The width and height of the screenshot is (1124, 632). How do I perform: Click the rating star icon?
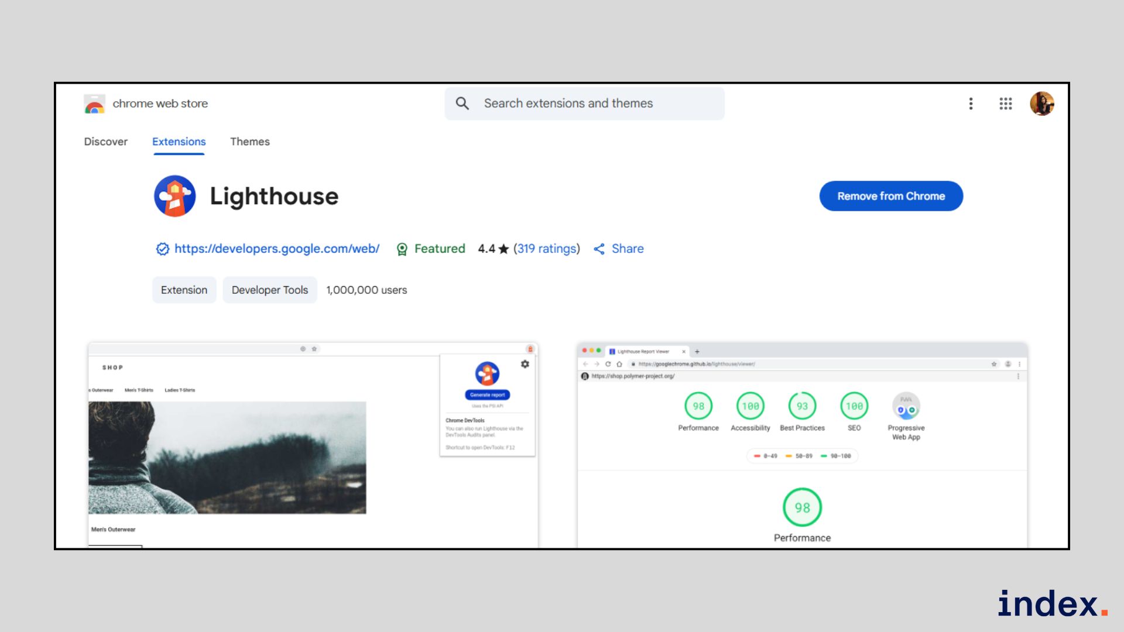click(x=503, y=249)
